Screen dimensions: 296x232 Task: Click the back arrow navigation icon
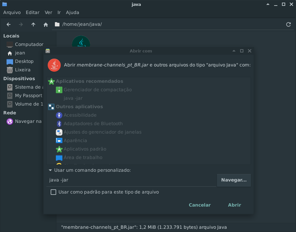(9, 24)
